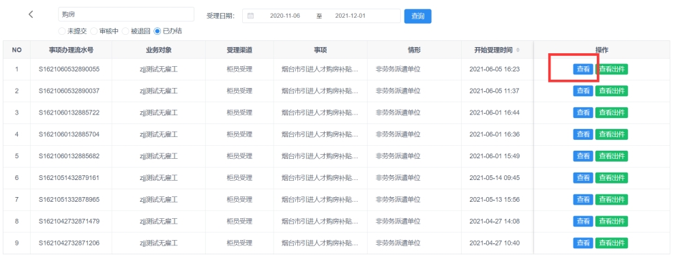Open 查看 for the 2021-05-14 09:45 record
682x255 pixels.
point(583,177)
